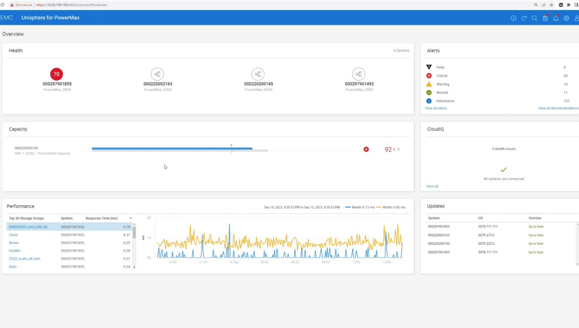Open the W browser extension icon
This screenshot has height=328, width=579.
(x=561, y=5)
